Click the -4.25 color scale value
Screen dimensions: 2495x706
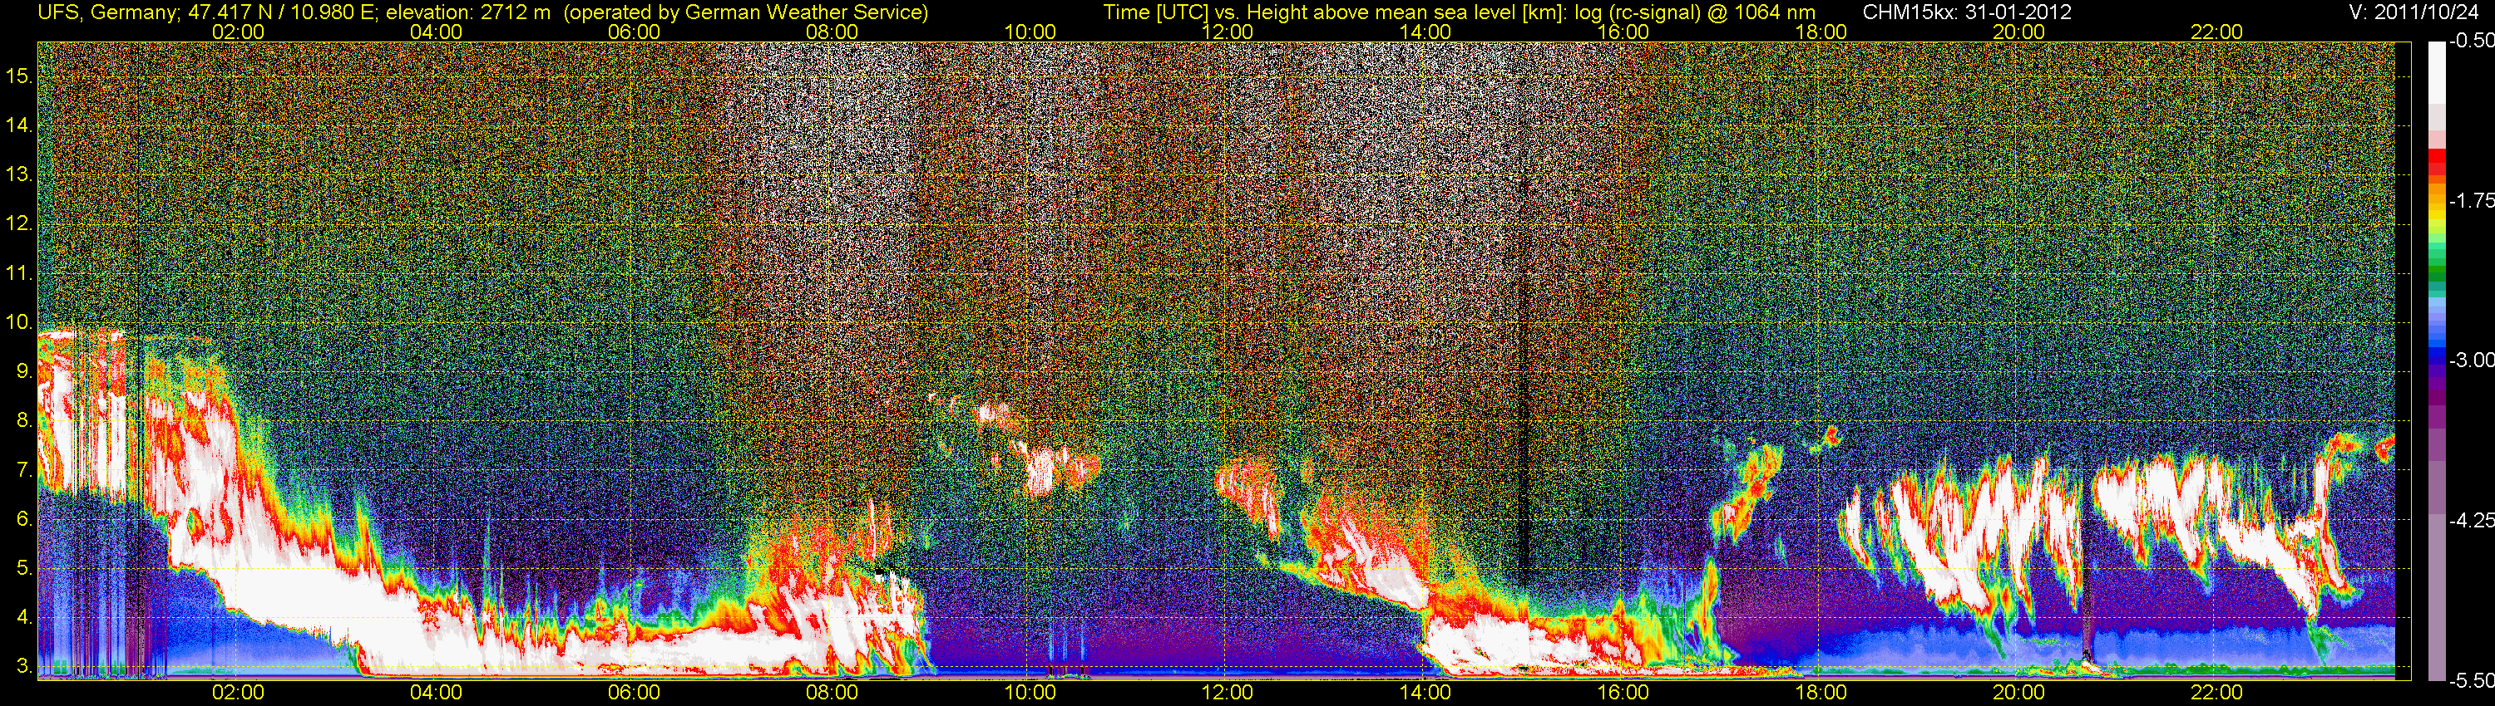[2471, 520]
